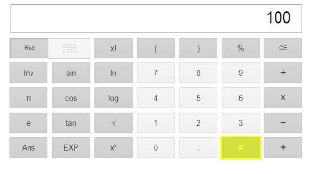Click the percent key

tap(241, 48)
